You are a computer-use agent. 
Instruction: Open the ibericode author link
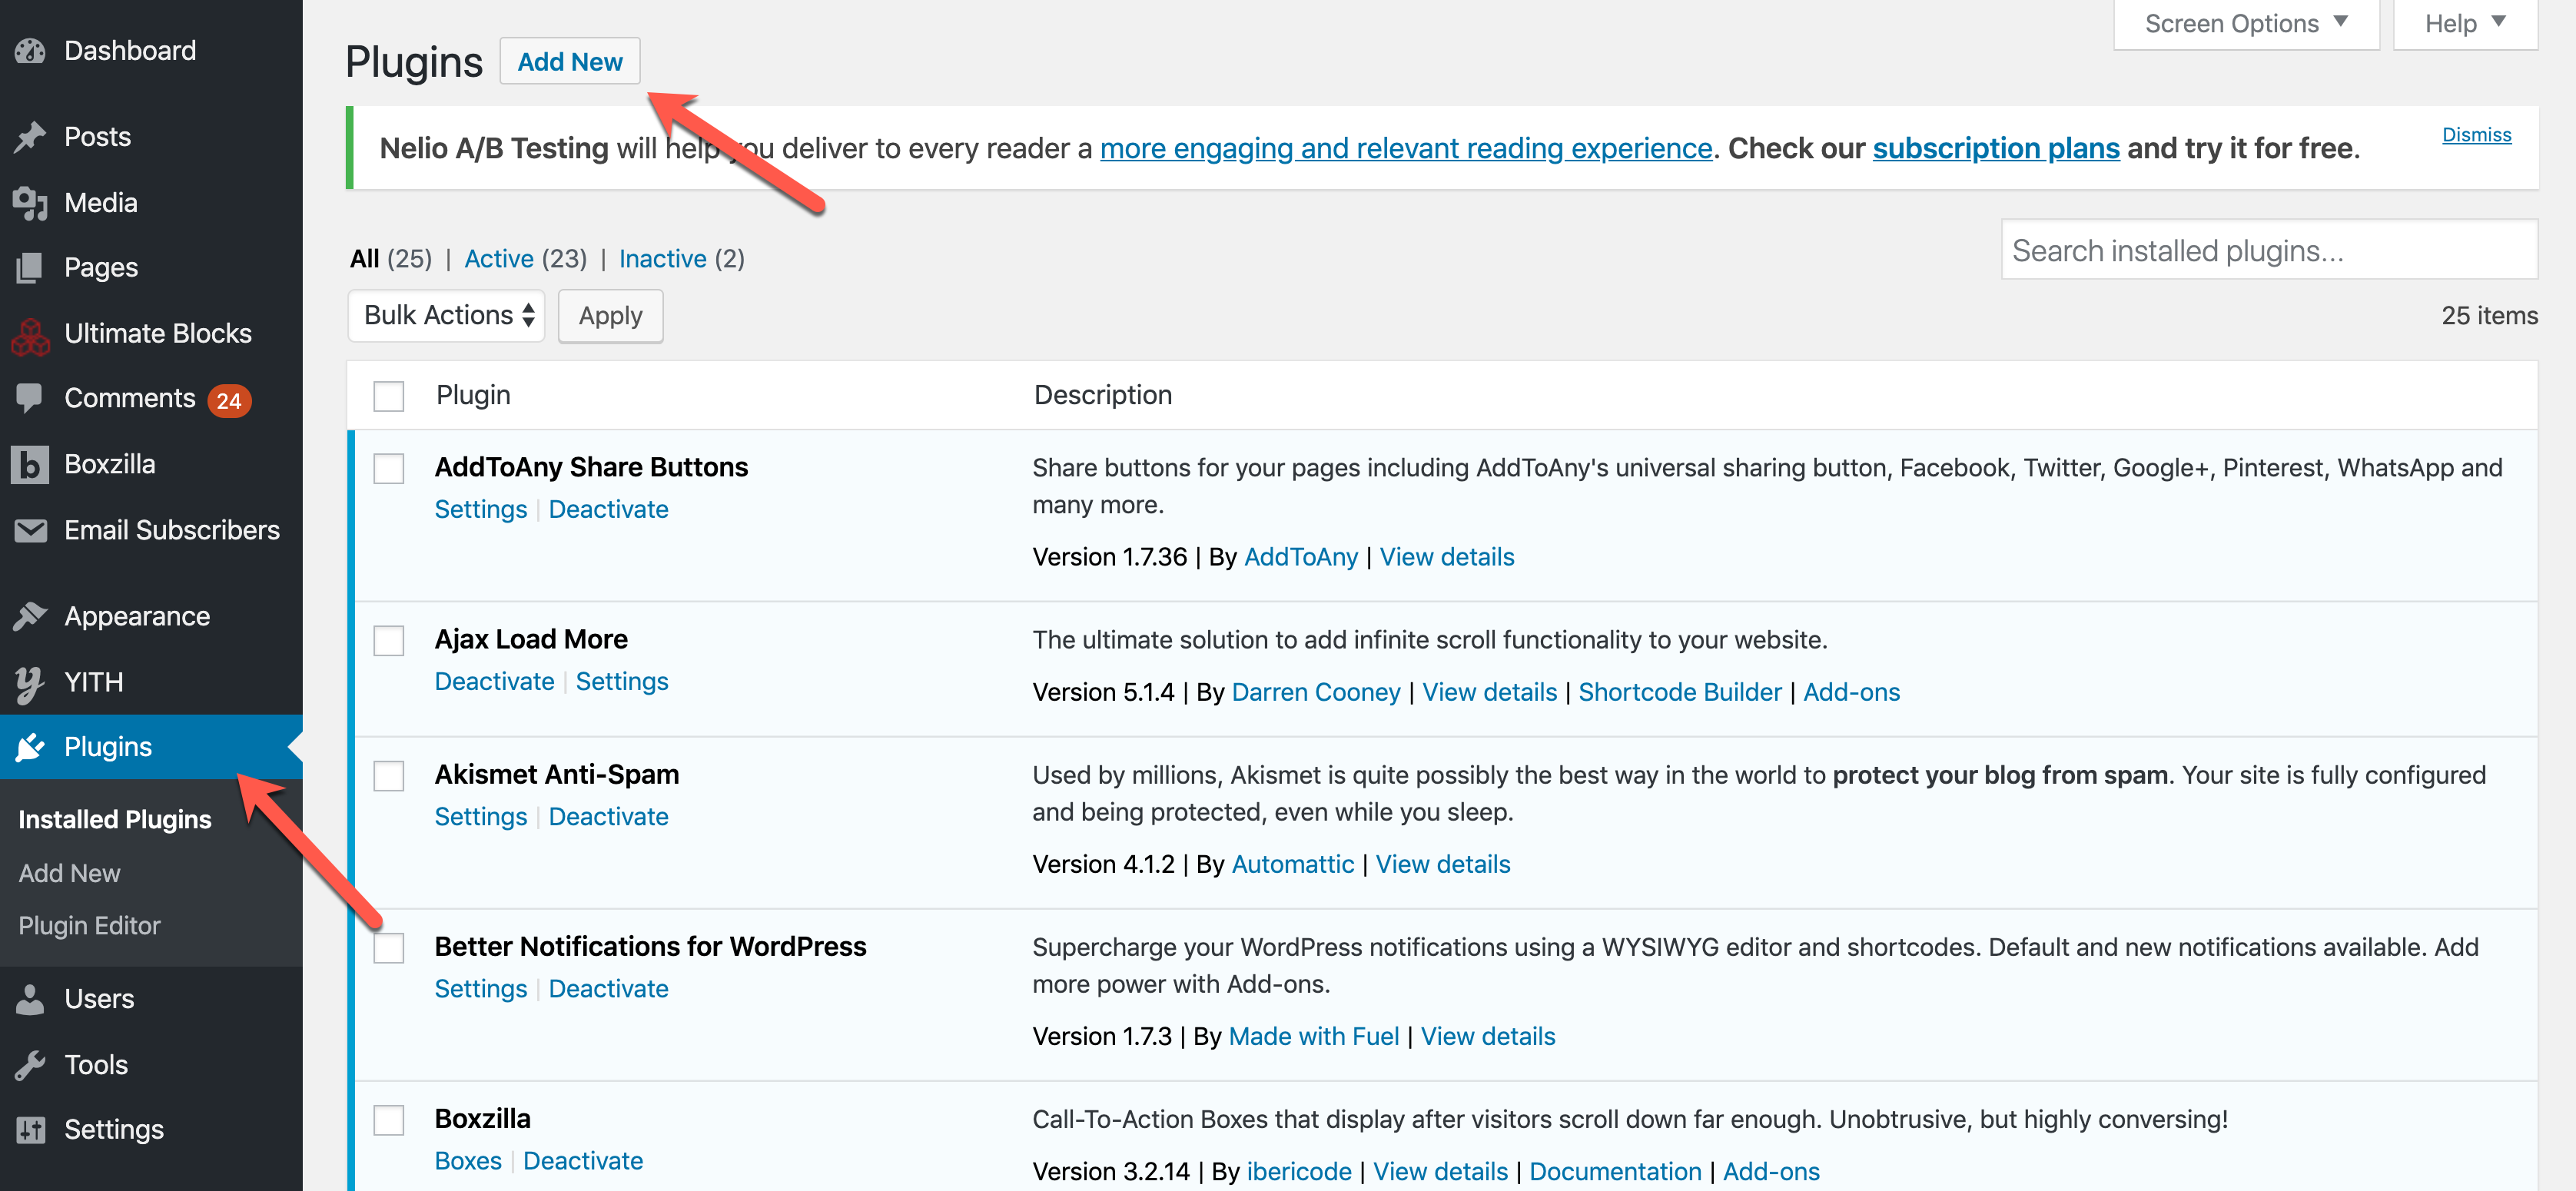pos(1298,1172)
